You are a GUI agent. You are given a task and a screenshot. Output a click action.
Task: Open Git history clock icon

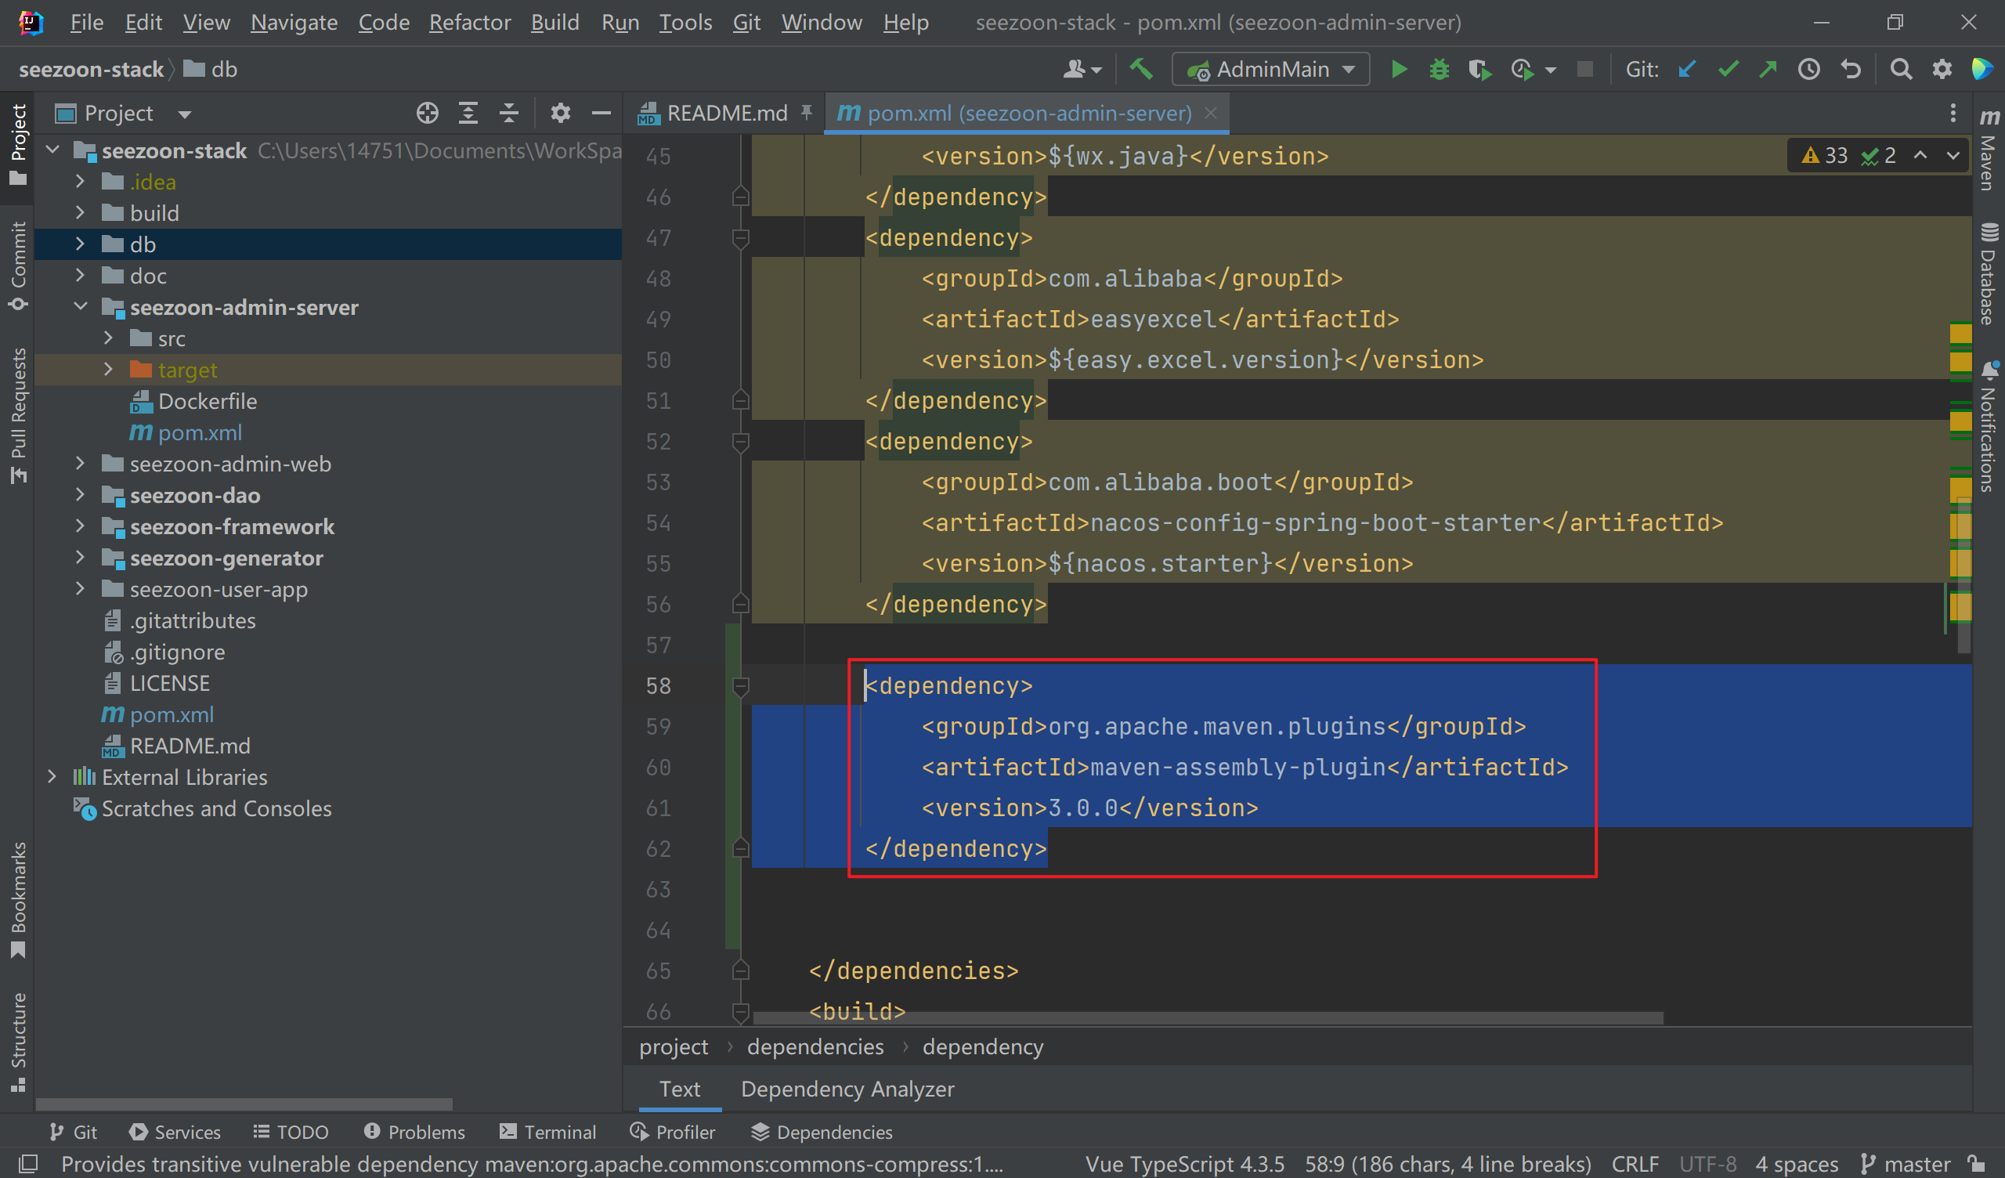(1808, 69)
